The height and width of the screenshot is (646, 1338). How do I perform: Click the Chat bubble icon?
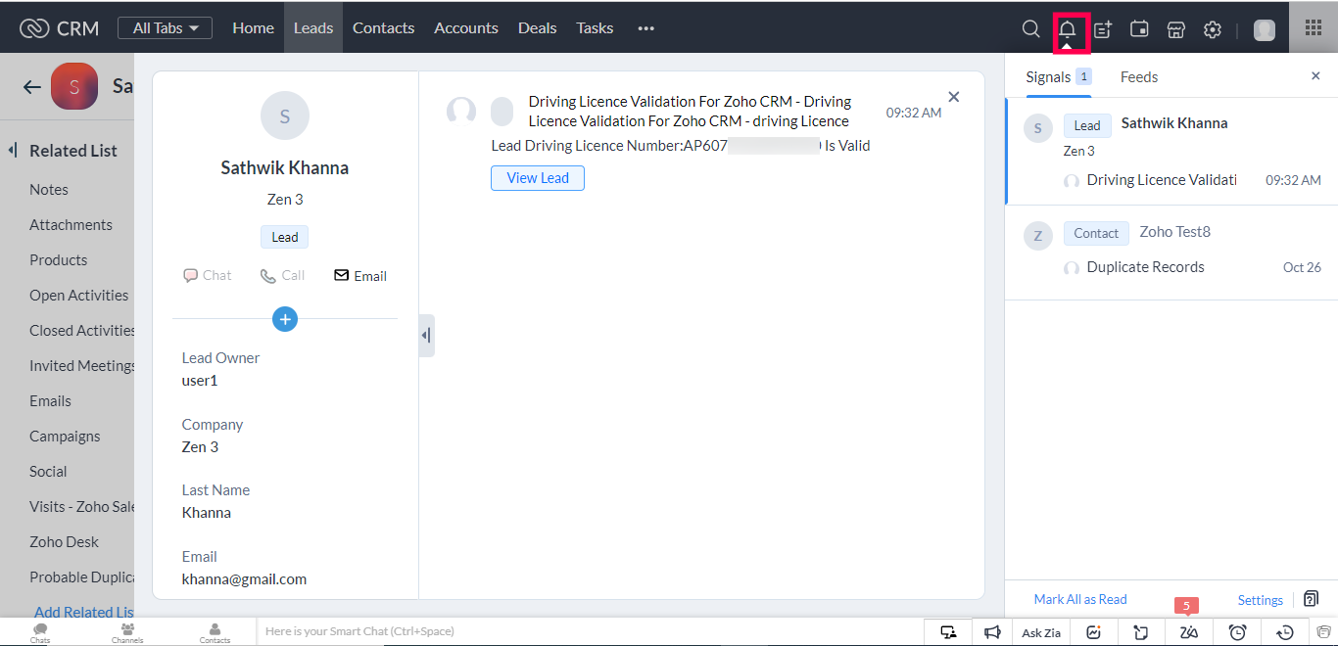pos(207,276)
